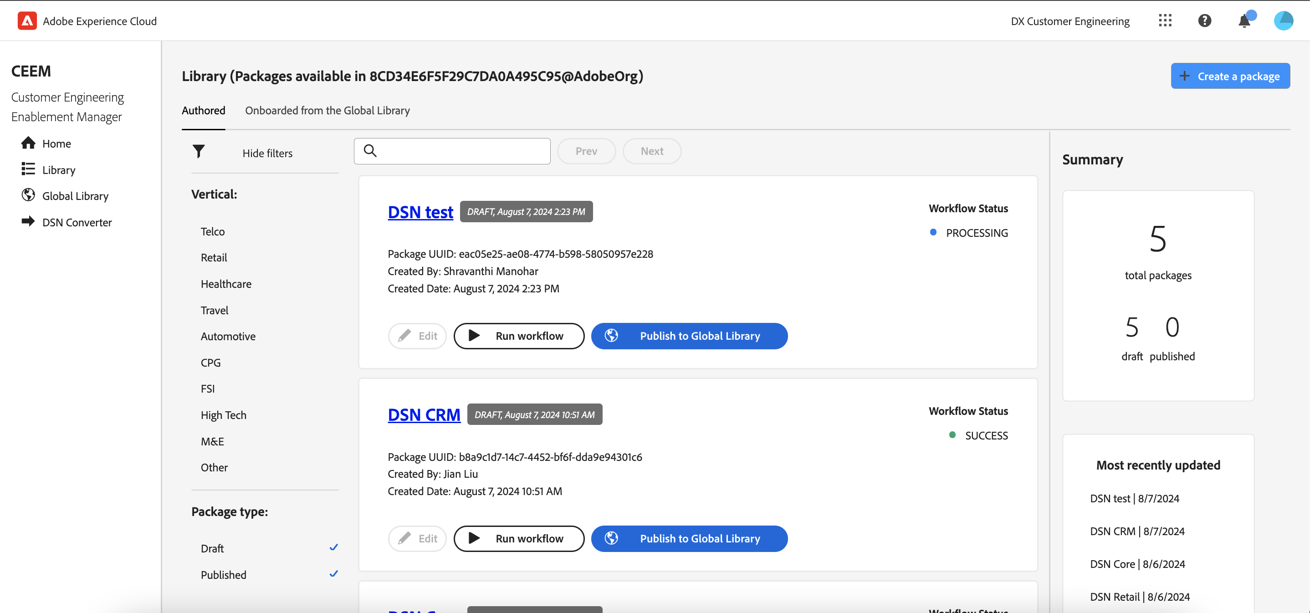
Task: Select the CPG vertical filter
Action: coord(210,363)
